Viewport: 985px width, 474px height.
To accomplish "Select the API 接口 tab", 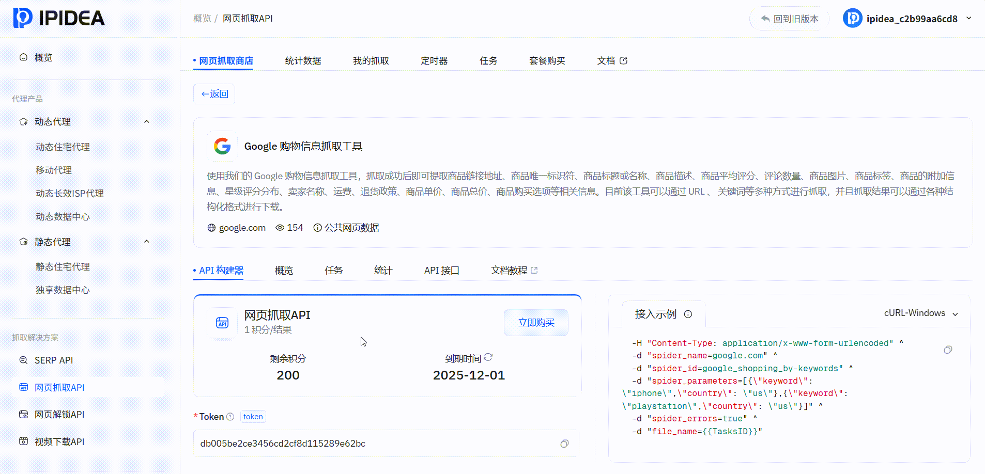I will tap(442, 271).
